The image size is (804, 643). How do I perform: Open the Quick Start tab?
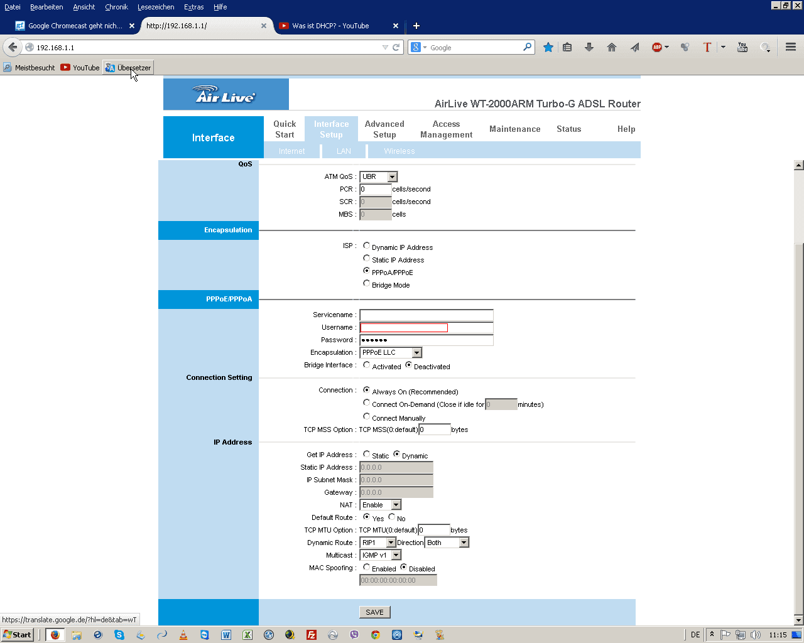(285, 129)
